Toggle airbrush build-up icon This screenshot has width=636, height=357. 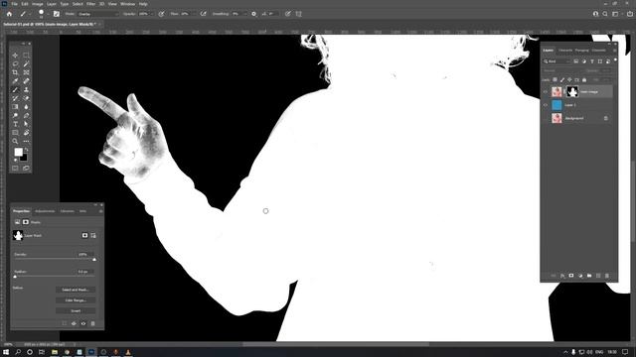203,14
